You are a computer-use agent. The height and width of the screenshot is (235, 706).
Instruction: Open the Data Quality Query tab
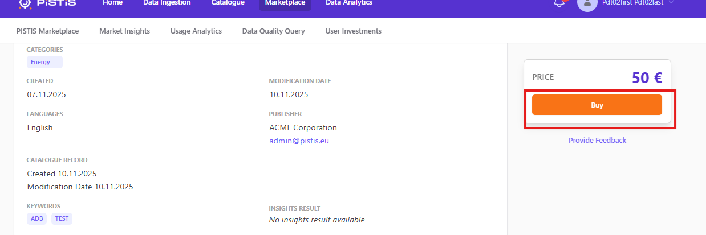click(x=273, y=31)
